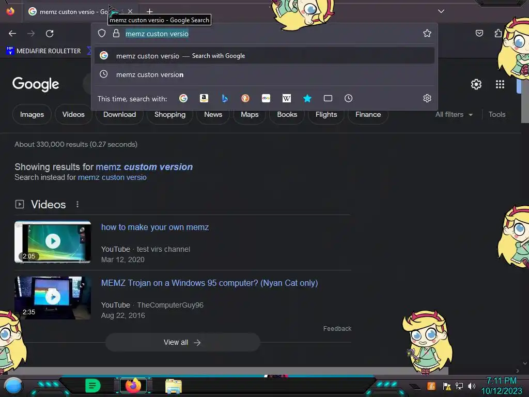Open how to make your own memz
The height and width of the screenshot is (397, 529).
(x=155, y=227)
